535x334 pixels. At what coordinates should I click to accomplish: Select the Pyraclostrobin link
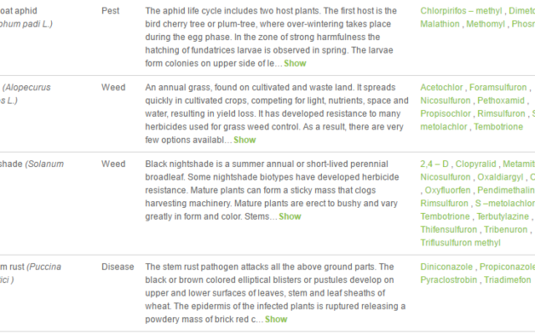click(x=449, y=281)
